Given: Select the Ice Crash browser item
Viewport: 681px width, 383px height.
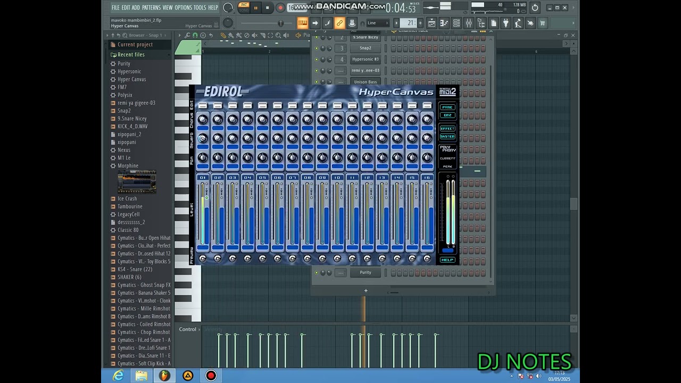Looking at the screenshot, I should (x=127, y=198).
